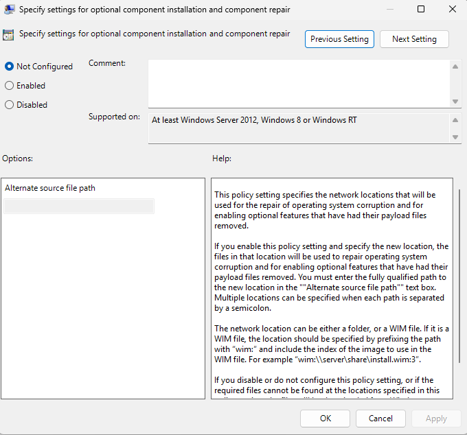Go to Next Setting

click(414, 39)
